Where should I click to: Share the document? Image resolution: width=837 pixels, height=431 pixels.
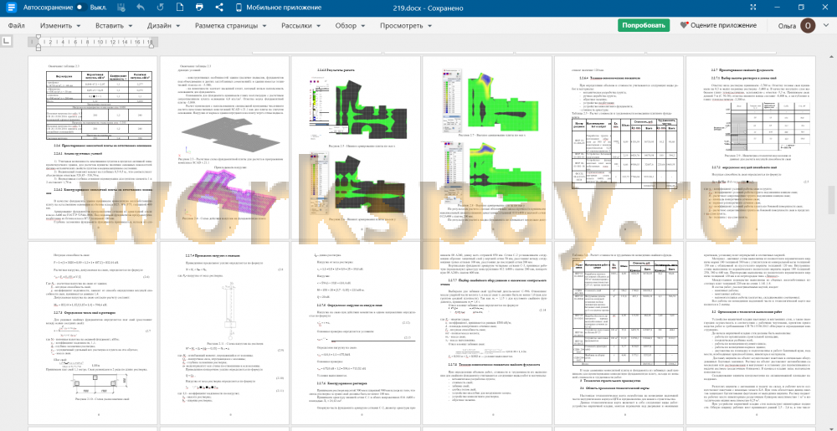coord(219,8)
